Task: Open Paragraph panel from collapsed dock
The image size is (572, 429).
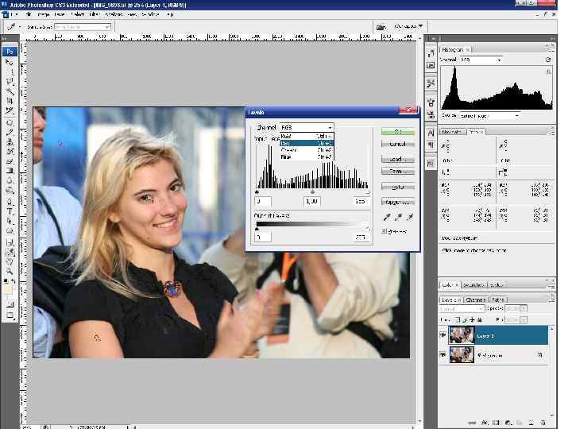Action: pos(431,145)
